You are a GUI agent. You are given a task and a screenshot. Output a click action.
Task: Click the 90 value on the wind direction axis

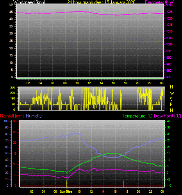(13, 104)
